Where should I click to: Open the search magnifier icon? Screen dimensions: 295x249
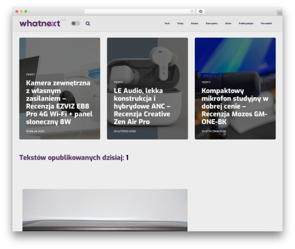(88, 24)
